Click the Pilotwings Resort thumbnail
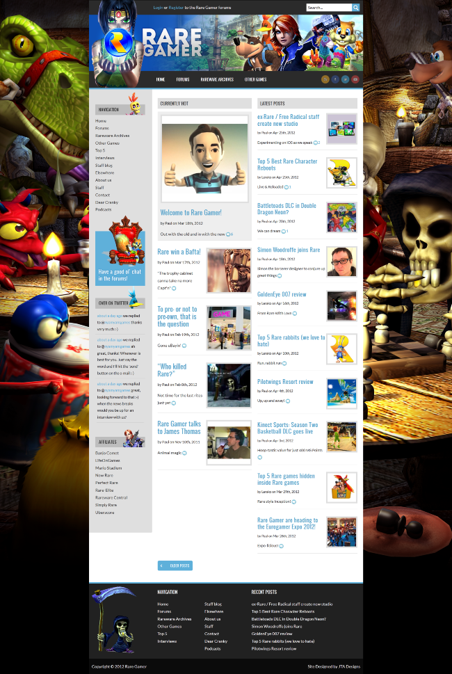Image resolution: width=452 pixels, height=674 pixels. pos(341,394)
